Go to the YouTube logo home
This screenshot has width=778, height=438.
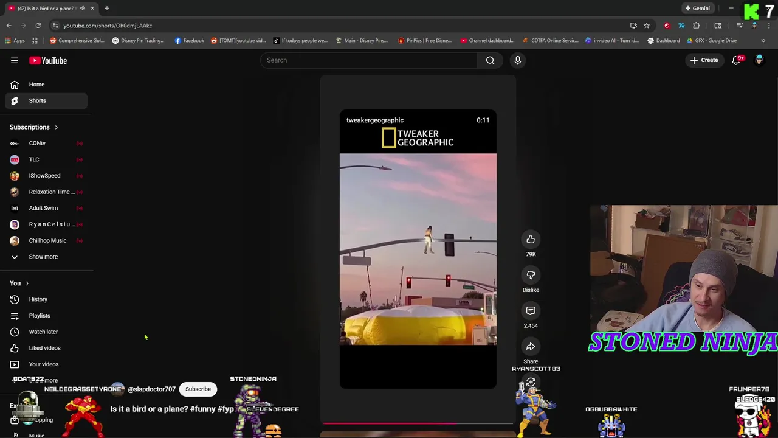click(x=48, y=61)
